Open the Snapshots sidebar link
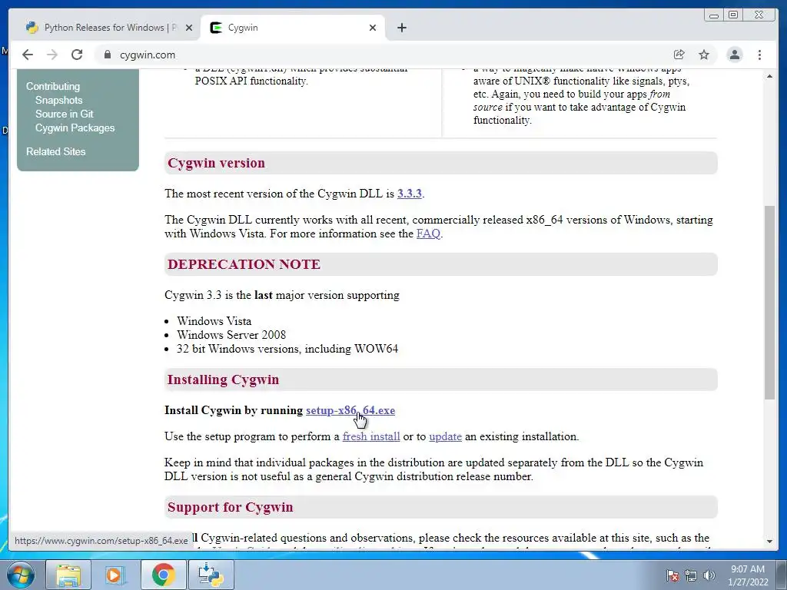The image size is (787, 590). pos(58,100)
